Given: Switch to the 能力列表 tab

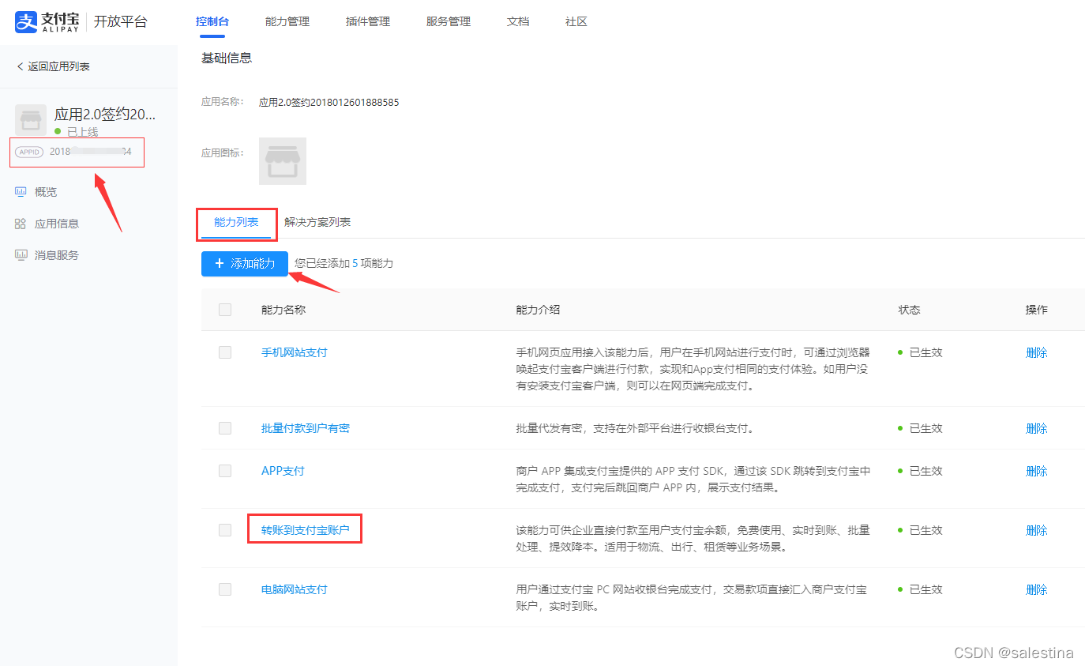Looking at the screenshot, I should pos(236,222).
